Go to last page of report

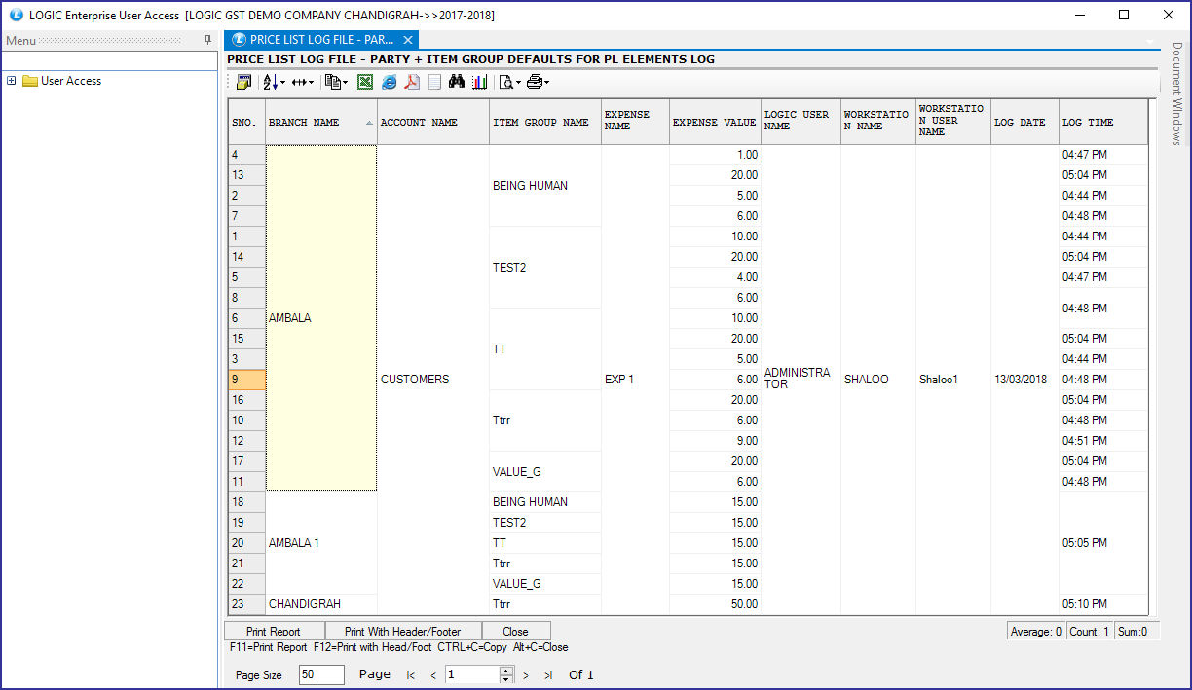coord(548,675)
